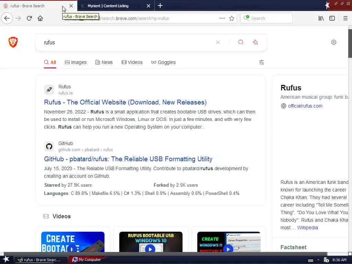The width and height of the screenshot is (352, 264).
Task: Open the hamburger application menu
Action: click(x=345, y=18)
